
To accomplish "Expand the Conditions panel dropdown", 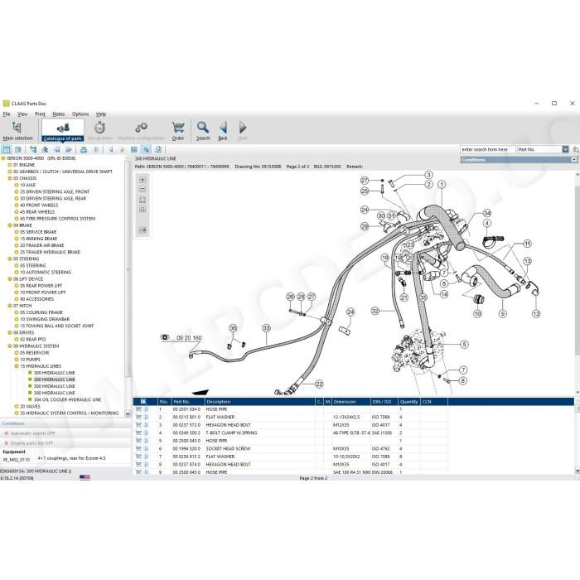I will (574, 160).
